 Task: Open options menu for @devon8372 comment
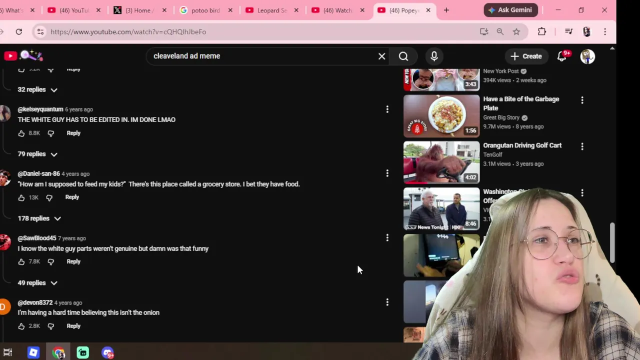[x=387, y=302]
